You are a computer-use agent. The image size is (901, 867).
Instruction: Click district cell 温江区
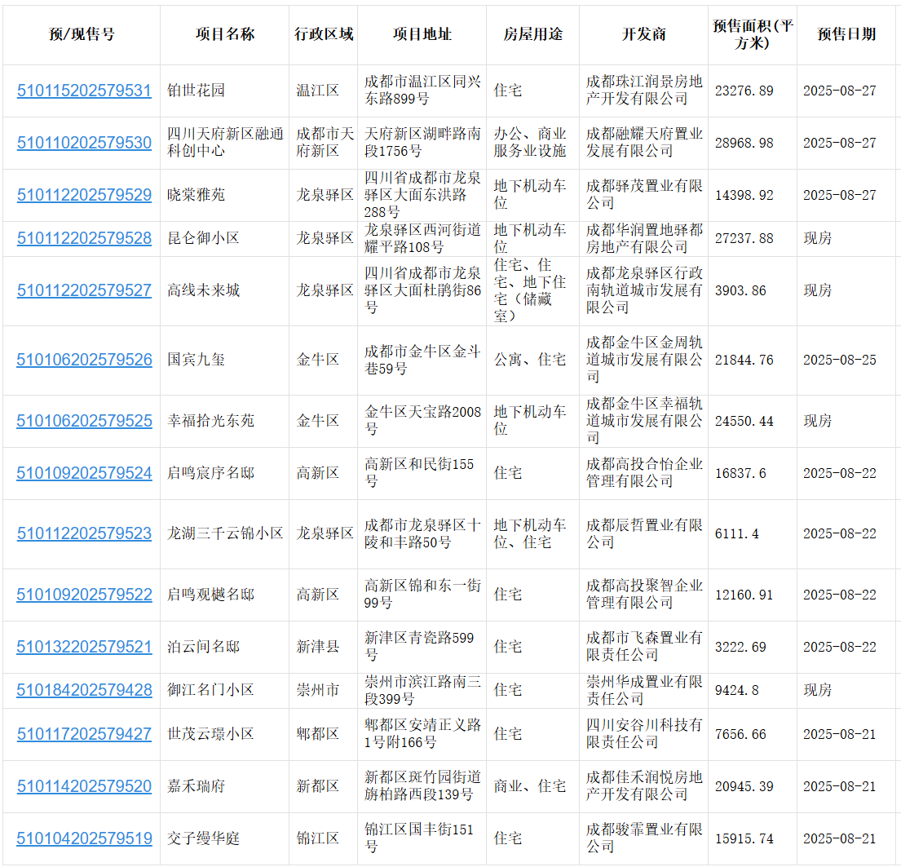click(x=317, y=91)
